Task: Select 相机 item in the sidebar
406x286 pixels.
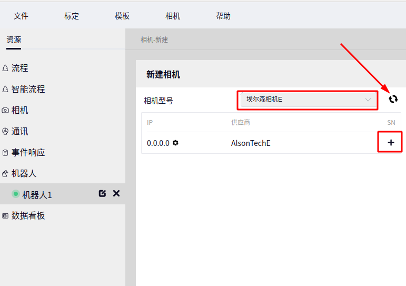Action: point(19,110)
